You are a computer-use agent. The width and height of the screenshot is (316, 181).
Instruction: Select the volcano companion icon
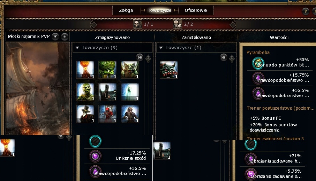(85, 70)
